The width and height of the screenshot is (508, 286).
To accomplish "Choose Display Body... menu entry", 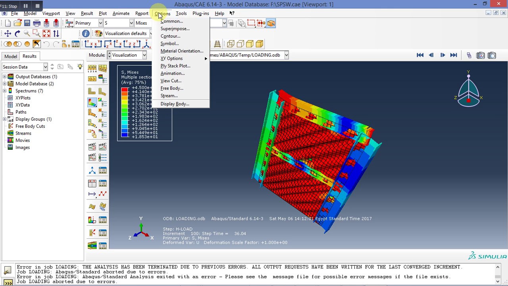I will pos(181,104).
